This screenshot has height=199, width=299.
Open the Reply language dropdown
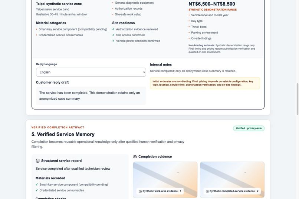[x=91, y=72]
